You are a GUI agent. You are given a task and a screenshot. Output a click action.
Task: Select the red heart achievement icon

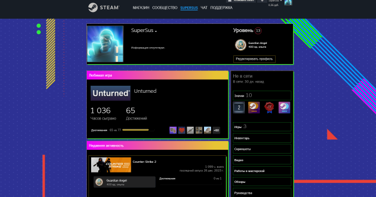pos(182,130)
